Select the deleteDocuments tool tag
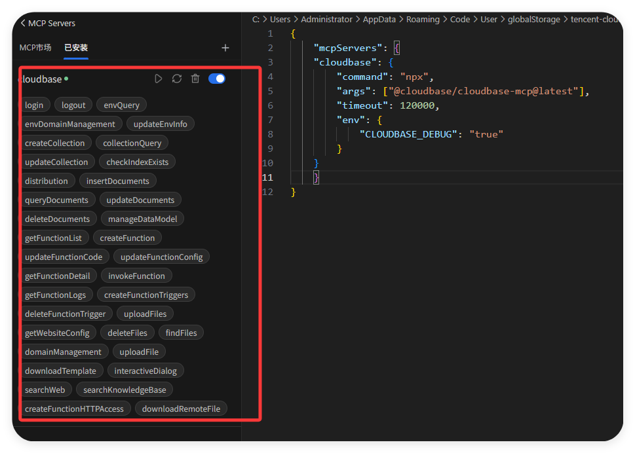 (x=58, y=219)
